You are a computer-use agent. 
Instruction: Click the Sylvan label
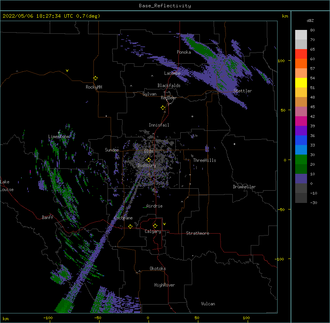pos(149,94)
